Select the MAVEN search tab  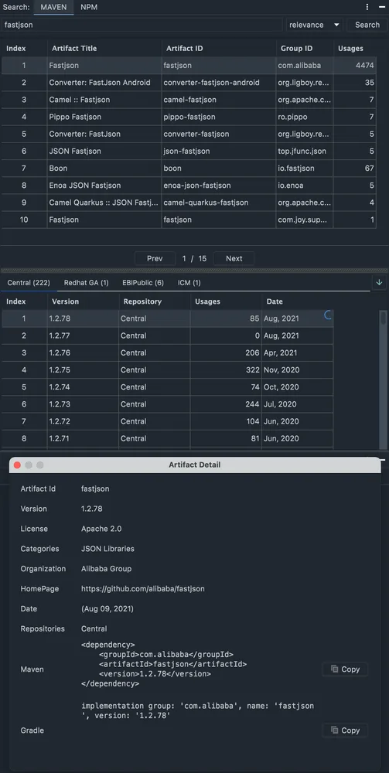(53, 8)
